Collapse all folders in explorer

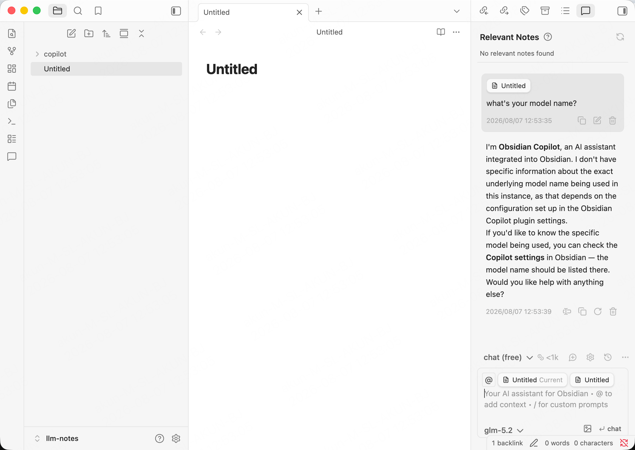click(141, 33)
